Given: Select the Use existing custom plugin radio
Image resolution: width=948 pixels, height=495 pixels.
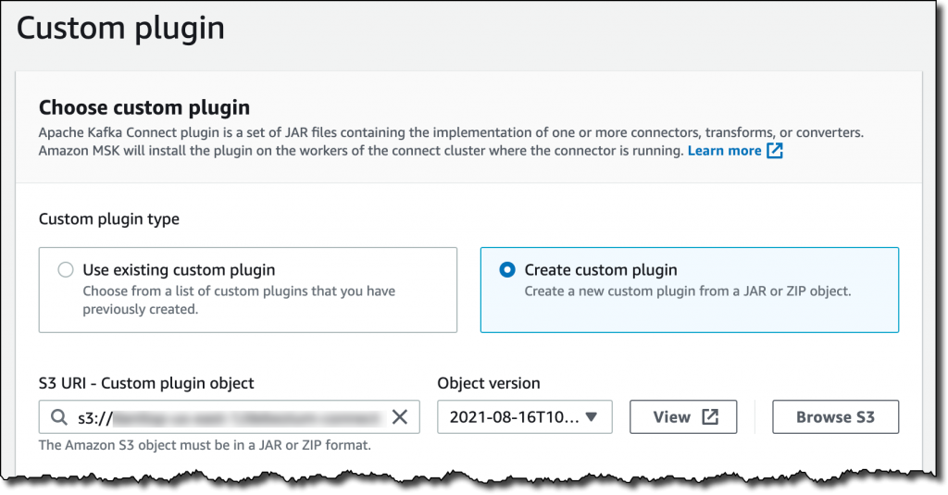Looking at the screenshot, I should (x=66, y=270).
